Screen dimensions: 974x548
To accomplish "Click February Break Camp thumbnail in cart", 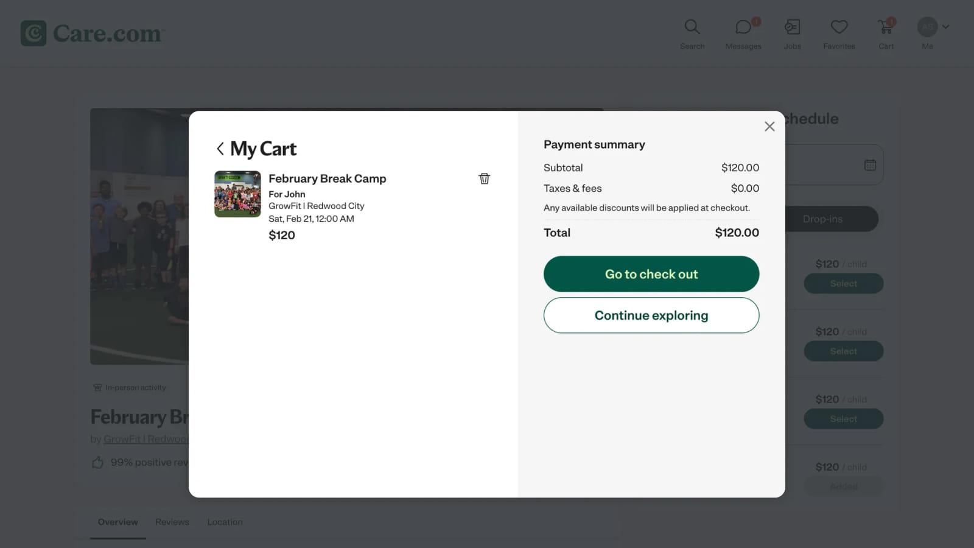I will [x=237, y=194].
